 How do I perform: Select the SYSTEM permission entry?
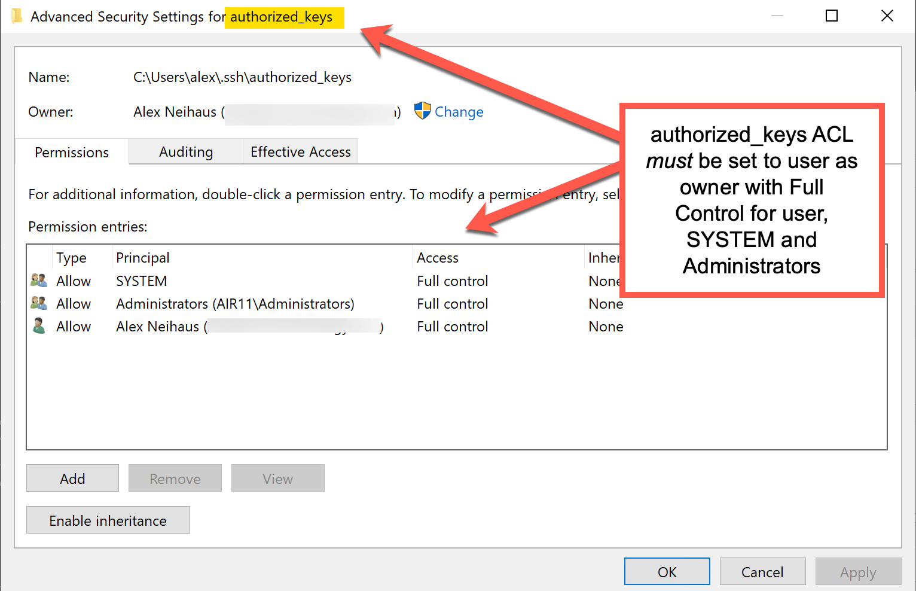[x=141, y=280]
